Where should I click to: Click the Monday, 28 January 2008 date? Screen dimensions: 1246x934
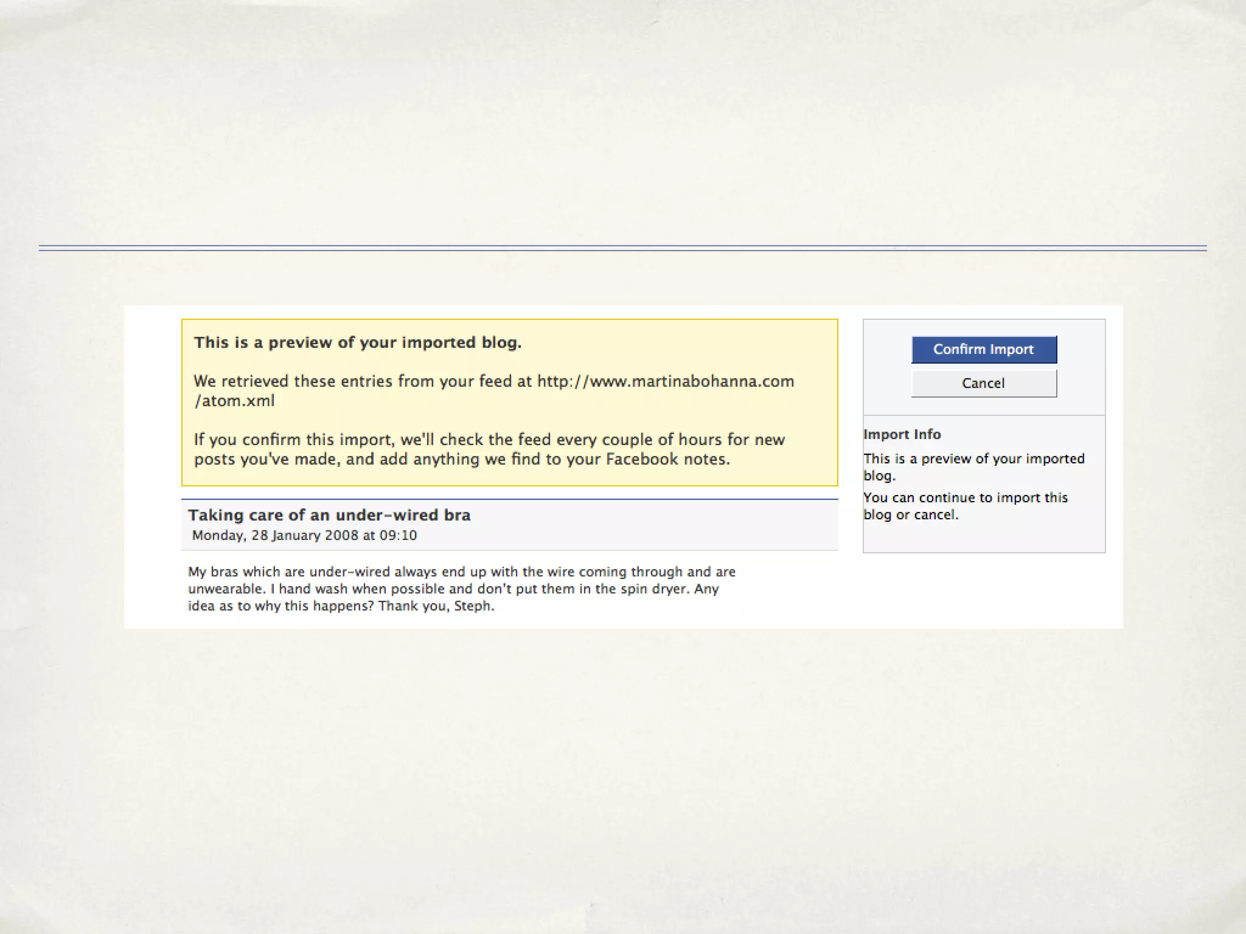304,536
